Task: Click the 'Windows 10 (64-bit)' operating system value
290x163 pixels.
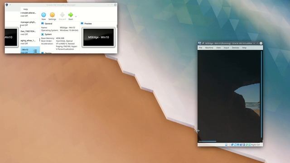Action: click(x=69, y=30)
